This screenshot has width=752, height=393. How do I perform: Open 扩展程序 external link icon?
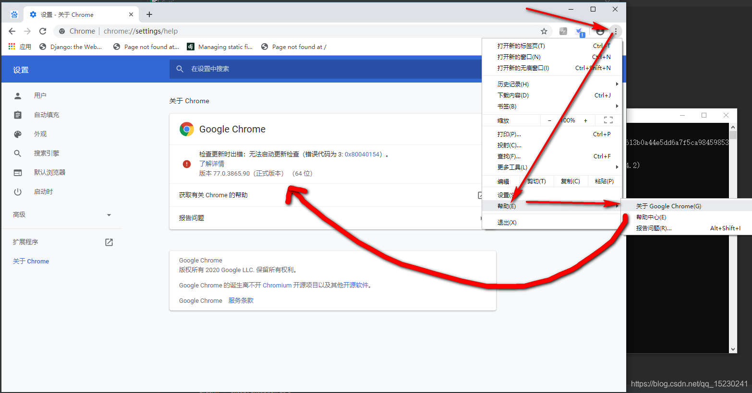[109, 242]
